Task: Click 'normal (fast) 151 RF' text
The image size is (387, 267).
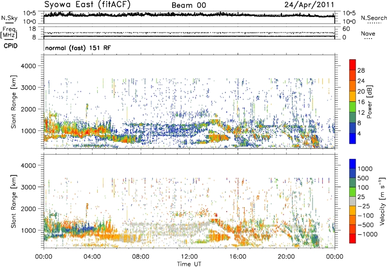Action: pos(78,48)
